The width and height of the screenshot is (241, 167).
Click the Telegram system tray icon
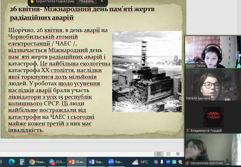point(156,162)
